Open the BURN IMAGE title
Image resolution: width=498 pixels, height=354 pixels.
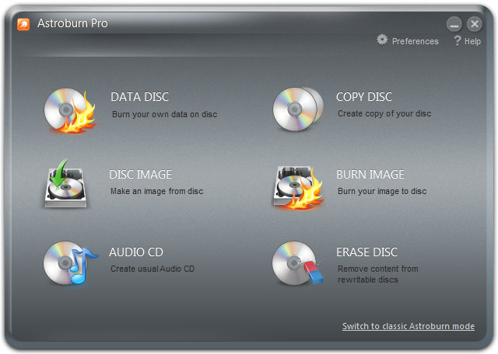point(370,175)
